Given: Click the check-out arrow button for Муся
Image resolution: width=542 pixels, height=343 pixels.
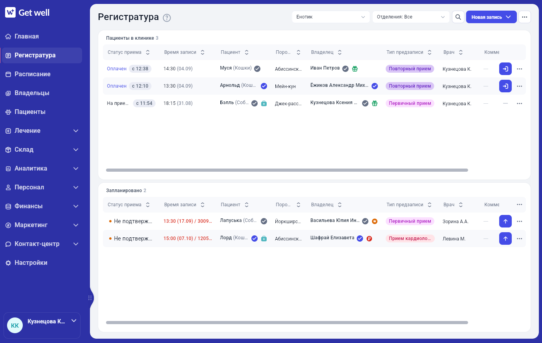Looking at the screenshot, I should [505, 69].
